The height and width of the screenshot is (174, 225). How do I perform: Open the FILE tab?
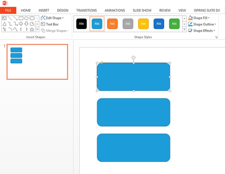[x=8, y=10]
